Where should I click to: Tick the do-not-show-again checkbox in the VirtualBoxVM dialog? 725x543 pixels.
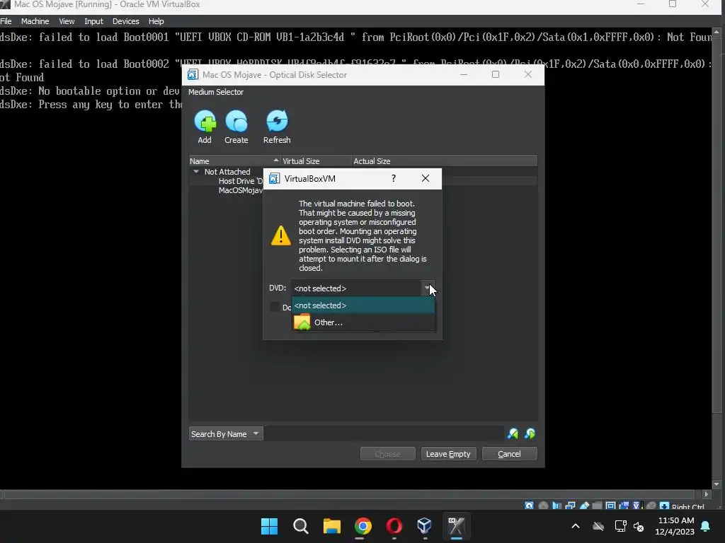(x=275, y=307)
